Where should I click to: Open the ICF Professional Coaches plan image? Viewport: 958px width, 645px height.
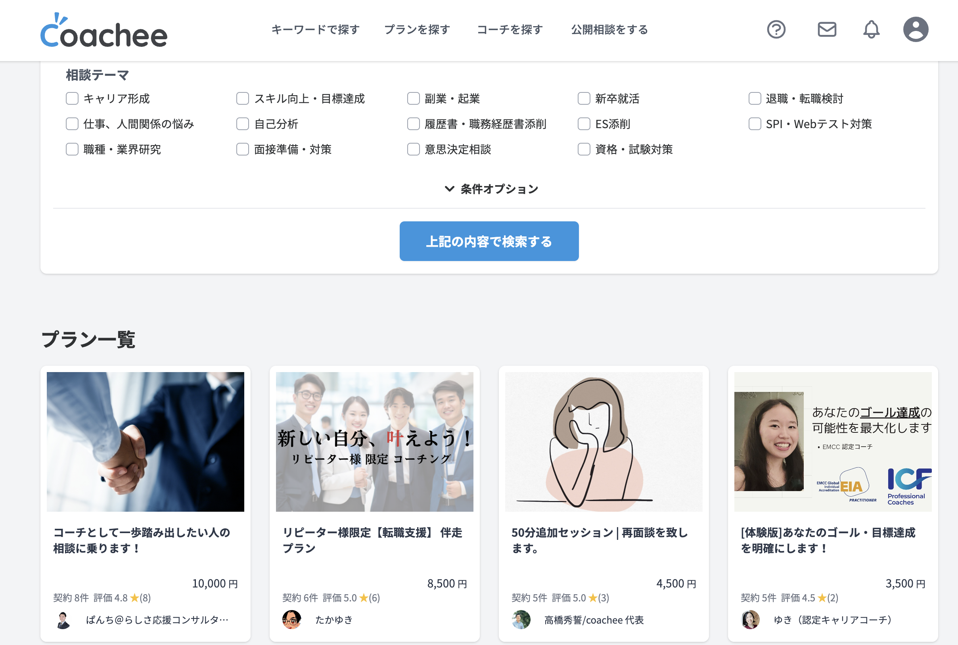click(833, 442)
